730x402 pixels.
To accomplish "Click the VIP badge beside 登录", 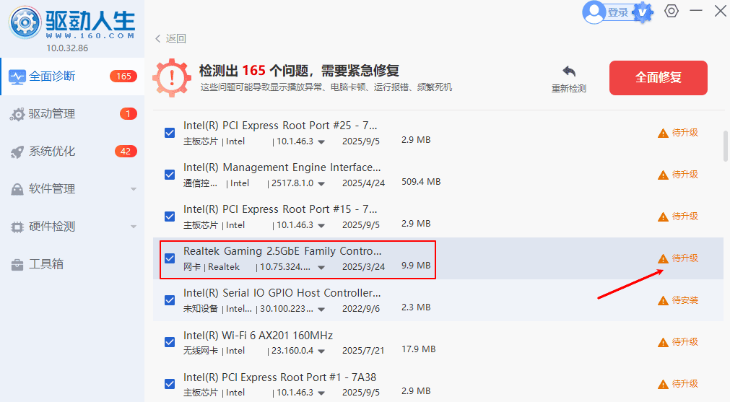I will click(643, 12).
